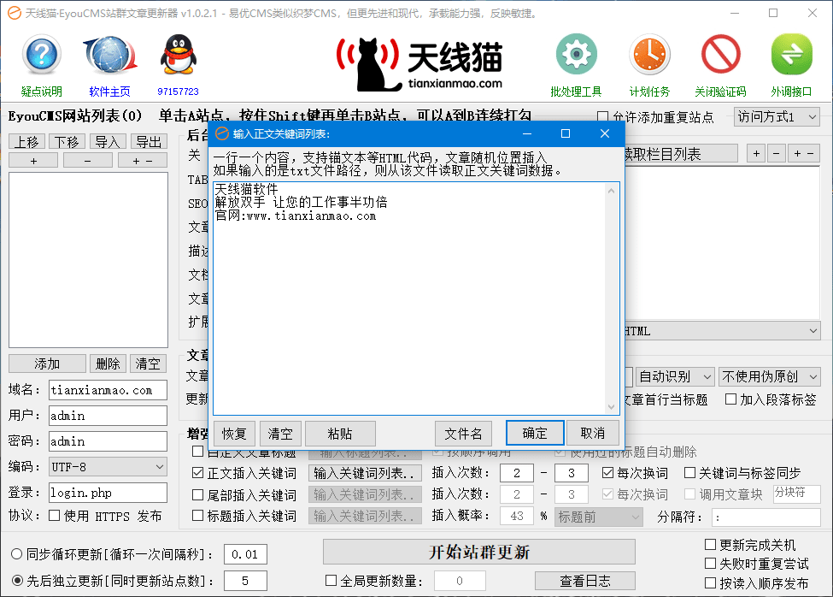Open the disabled 标题前 dropdown

(x=599, y=517)
